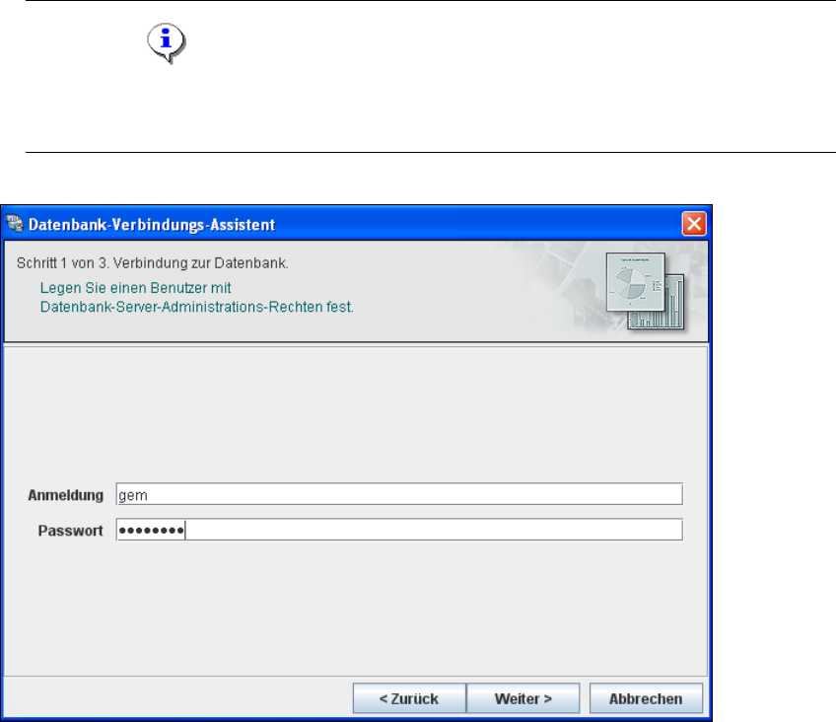Click the Passwort label
Screen dimensions: 836x722
click(70, 531)
